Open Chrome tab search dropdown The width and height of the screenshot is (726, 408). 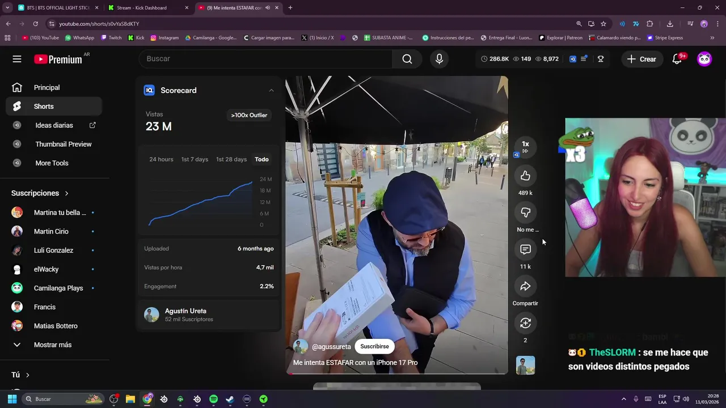(x=7, y=8)
